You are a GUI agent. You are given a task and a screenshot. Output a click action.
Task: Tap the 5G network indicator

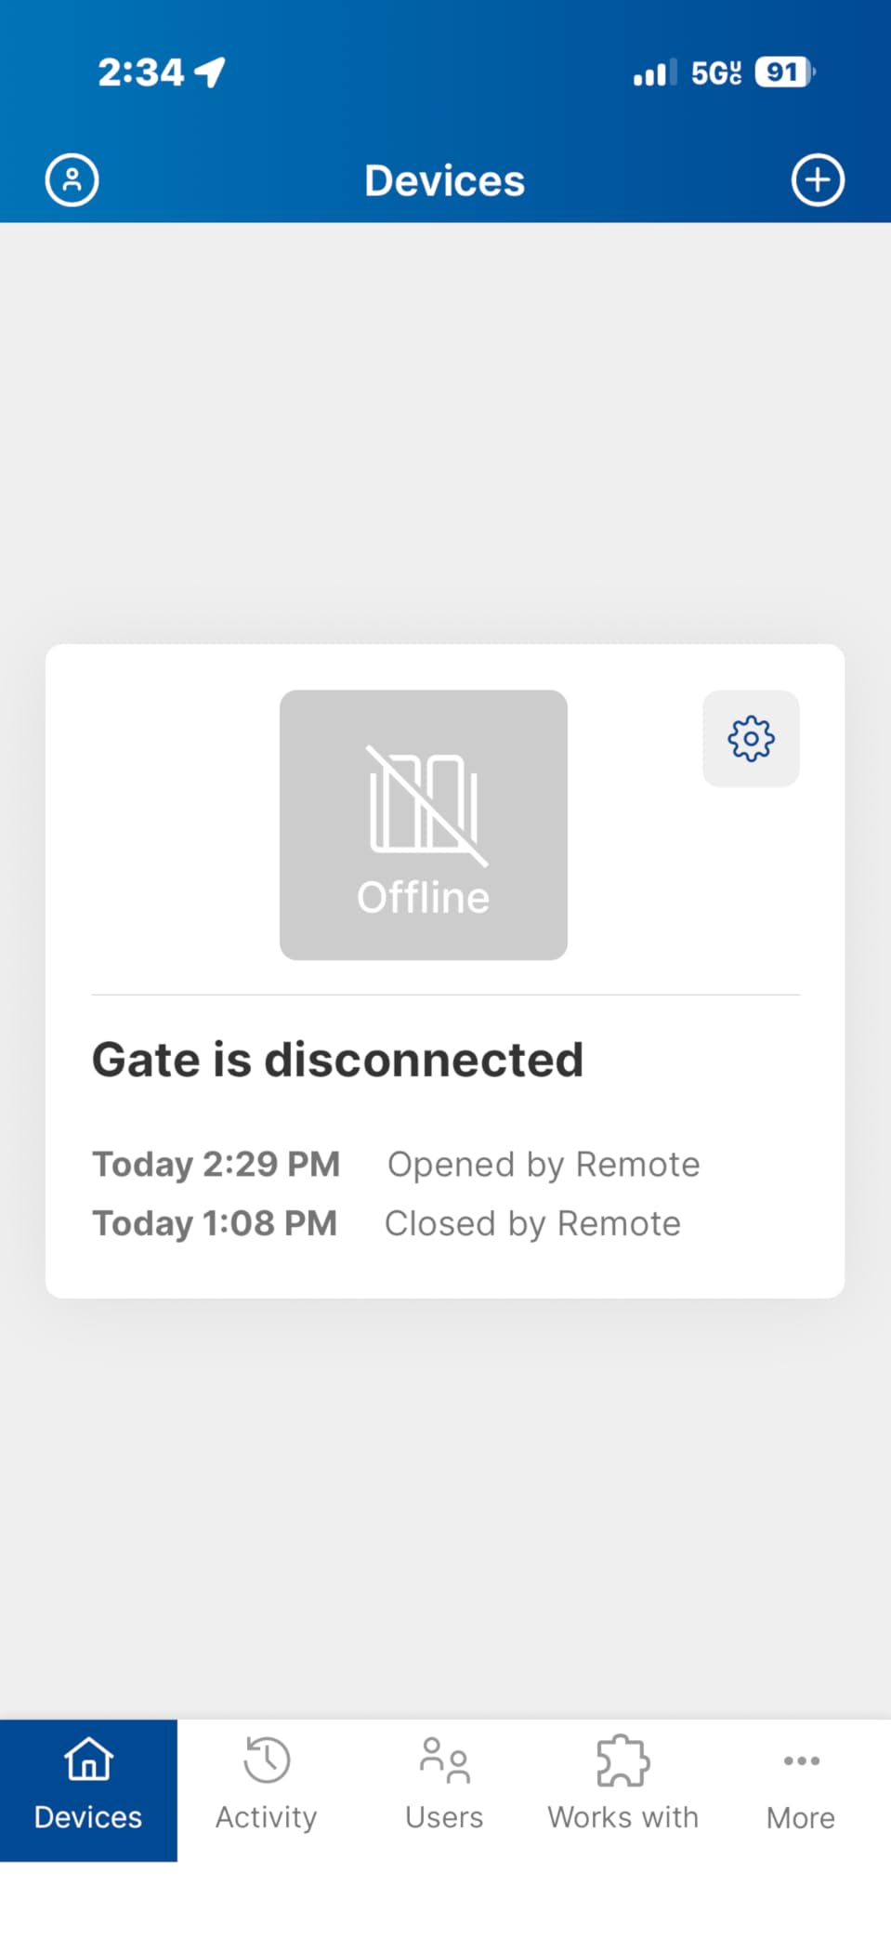tap(715, 73)
